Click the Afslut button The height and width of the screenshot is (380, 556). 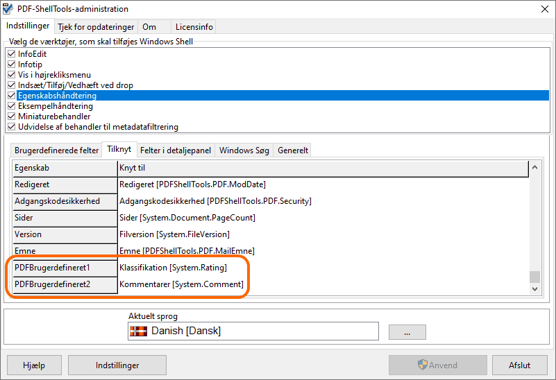point(519,365)
